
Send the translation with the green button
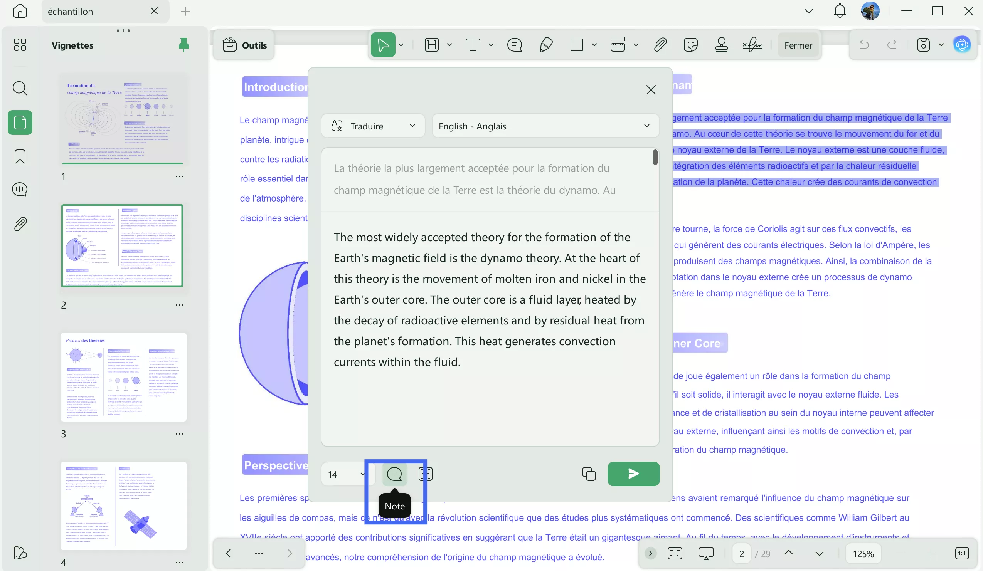coord(633,474)
